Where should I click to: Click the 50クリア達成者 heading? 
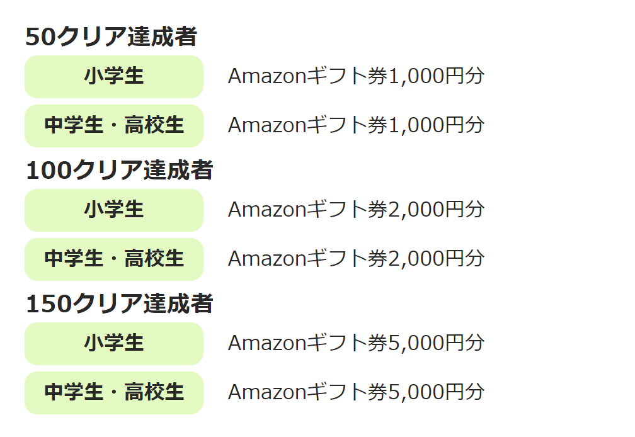112,37
